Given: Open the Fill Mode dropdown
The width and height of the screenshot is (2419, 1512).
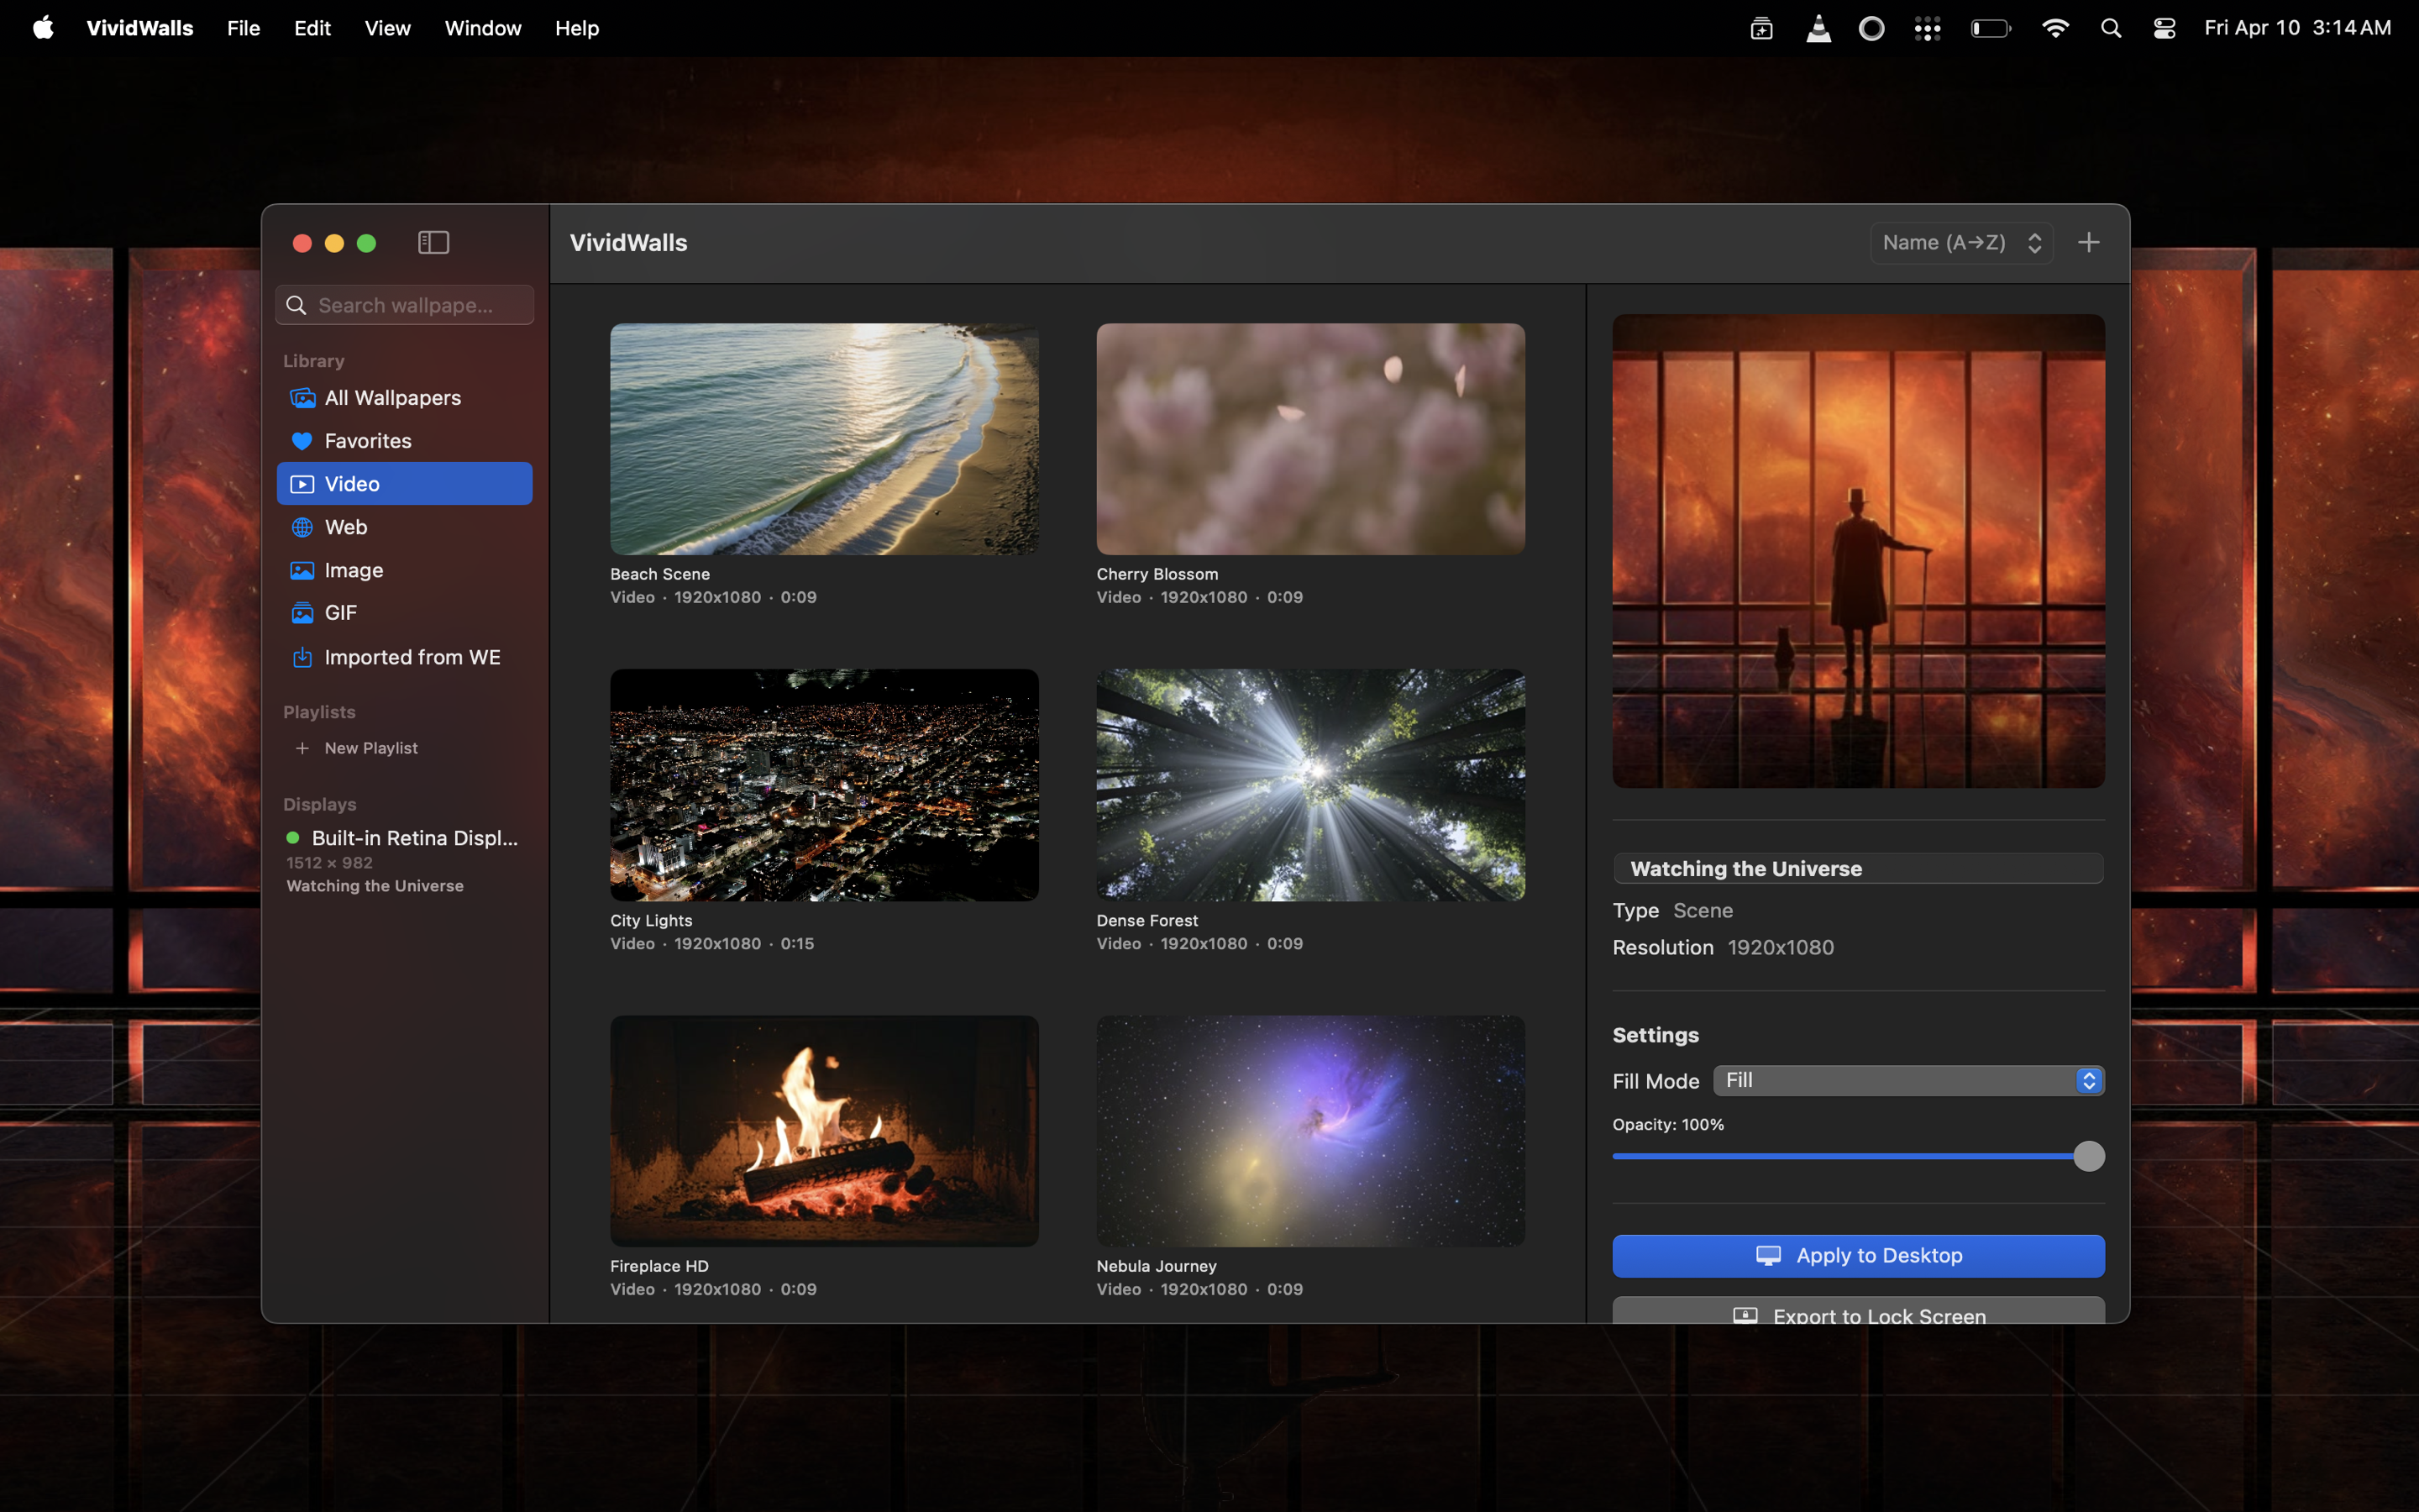Looking at the screenshot, I should pyautogui.click(x=1908, y=1080).
